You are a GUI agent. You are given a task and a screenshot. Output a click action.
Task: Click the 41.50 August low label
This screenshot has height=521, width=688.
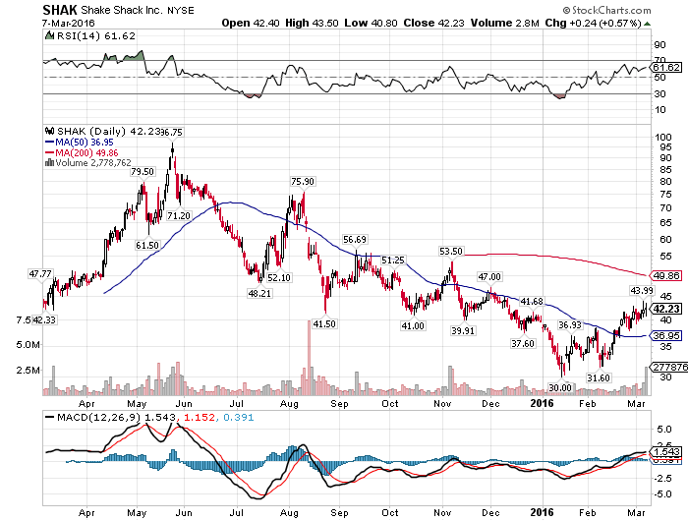323,324
